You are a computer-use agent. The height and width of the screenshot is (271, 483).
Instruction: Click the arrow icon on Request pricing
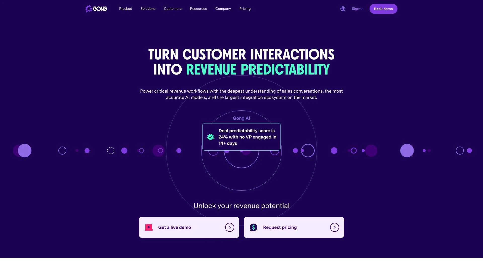[x=334, y=227]
